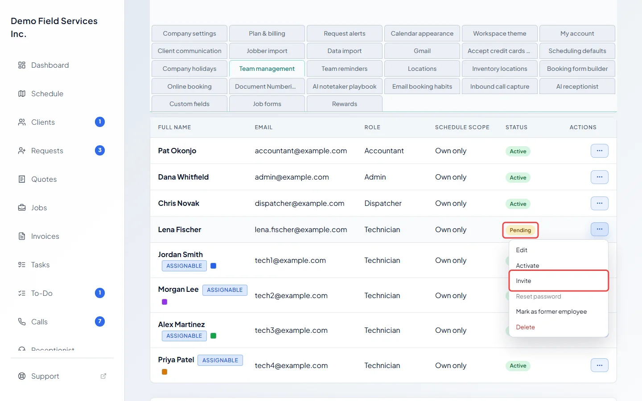Click Morgan Lee's purple color swatch
642x401 pixels.
(x=165, y=302)
